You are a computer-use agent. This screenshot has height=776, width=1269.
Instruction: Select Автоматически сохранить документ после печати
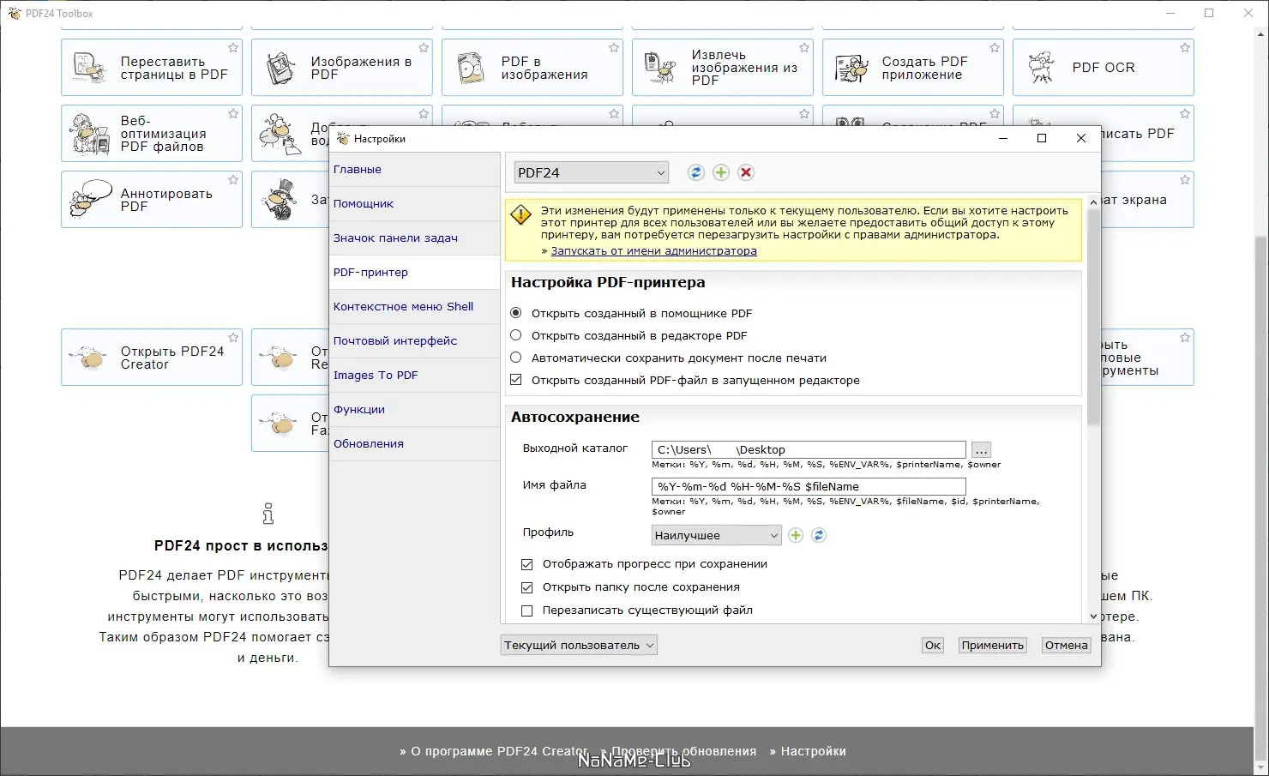516,358
